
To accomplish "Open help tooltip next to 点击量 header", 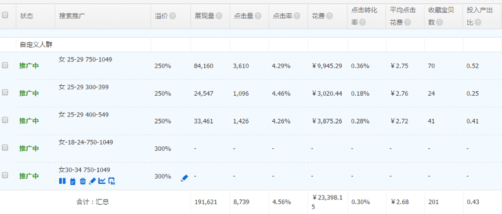I will [258, 16].
